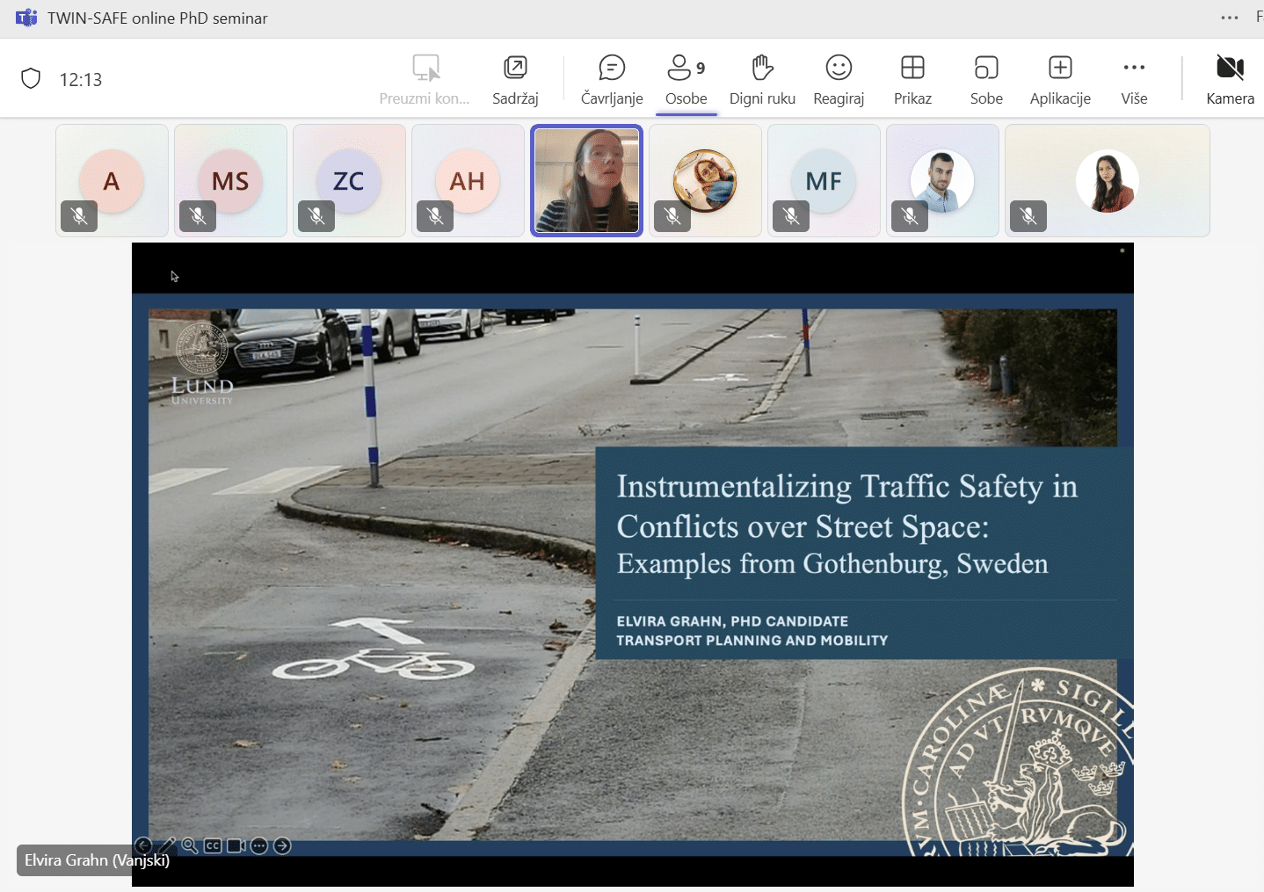This screenshot has width=1264, height=892.
Task: Select participant tile MS
Action: [230, 180]
